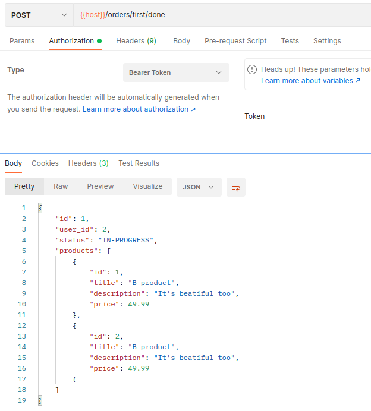The image size is (371, 411).
Task: Switch to Raw response view
Action: [61, 186]
